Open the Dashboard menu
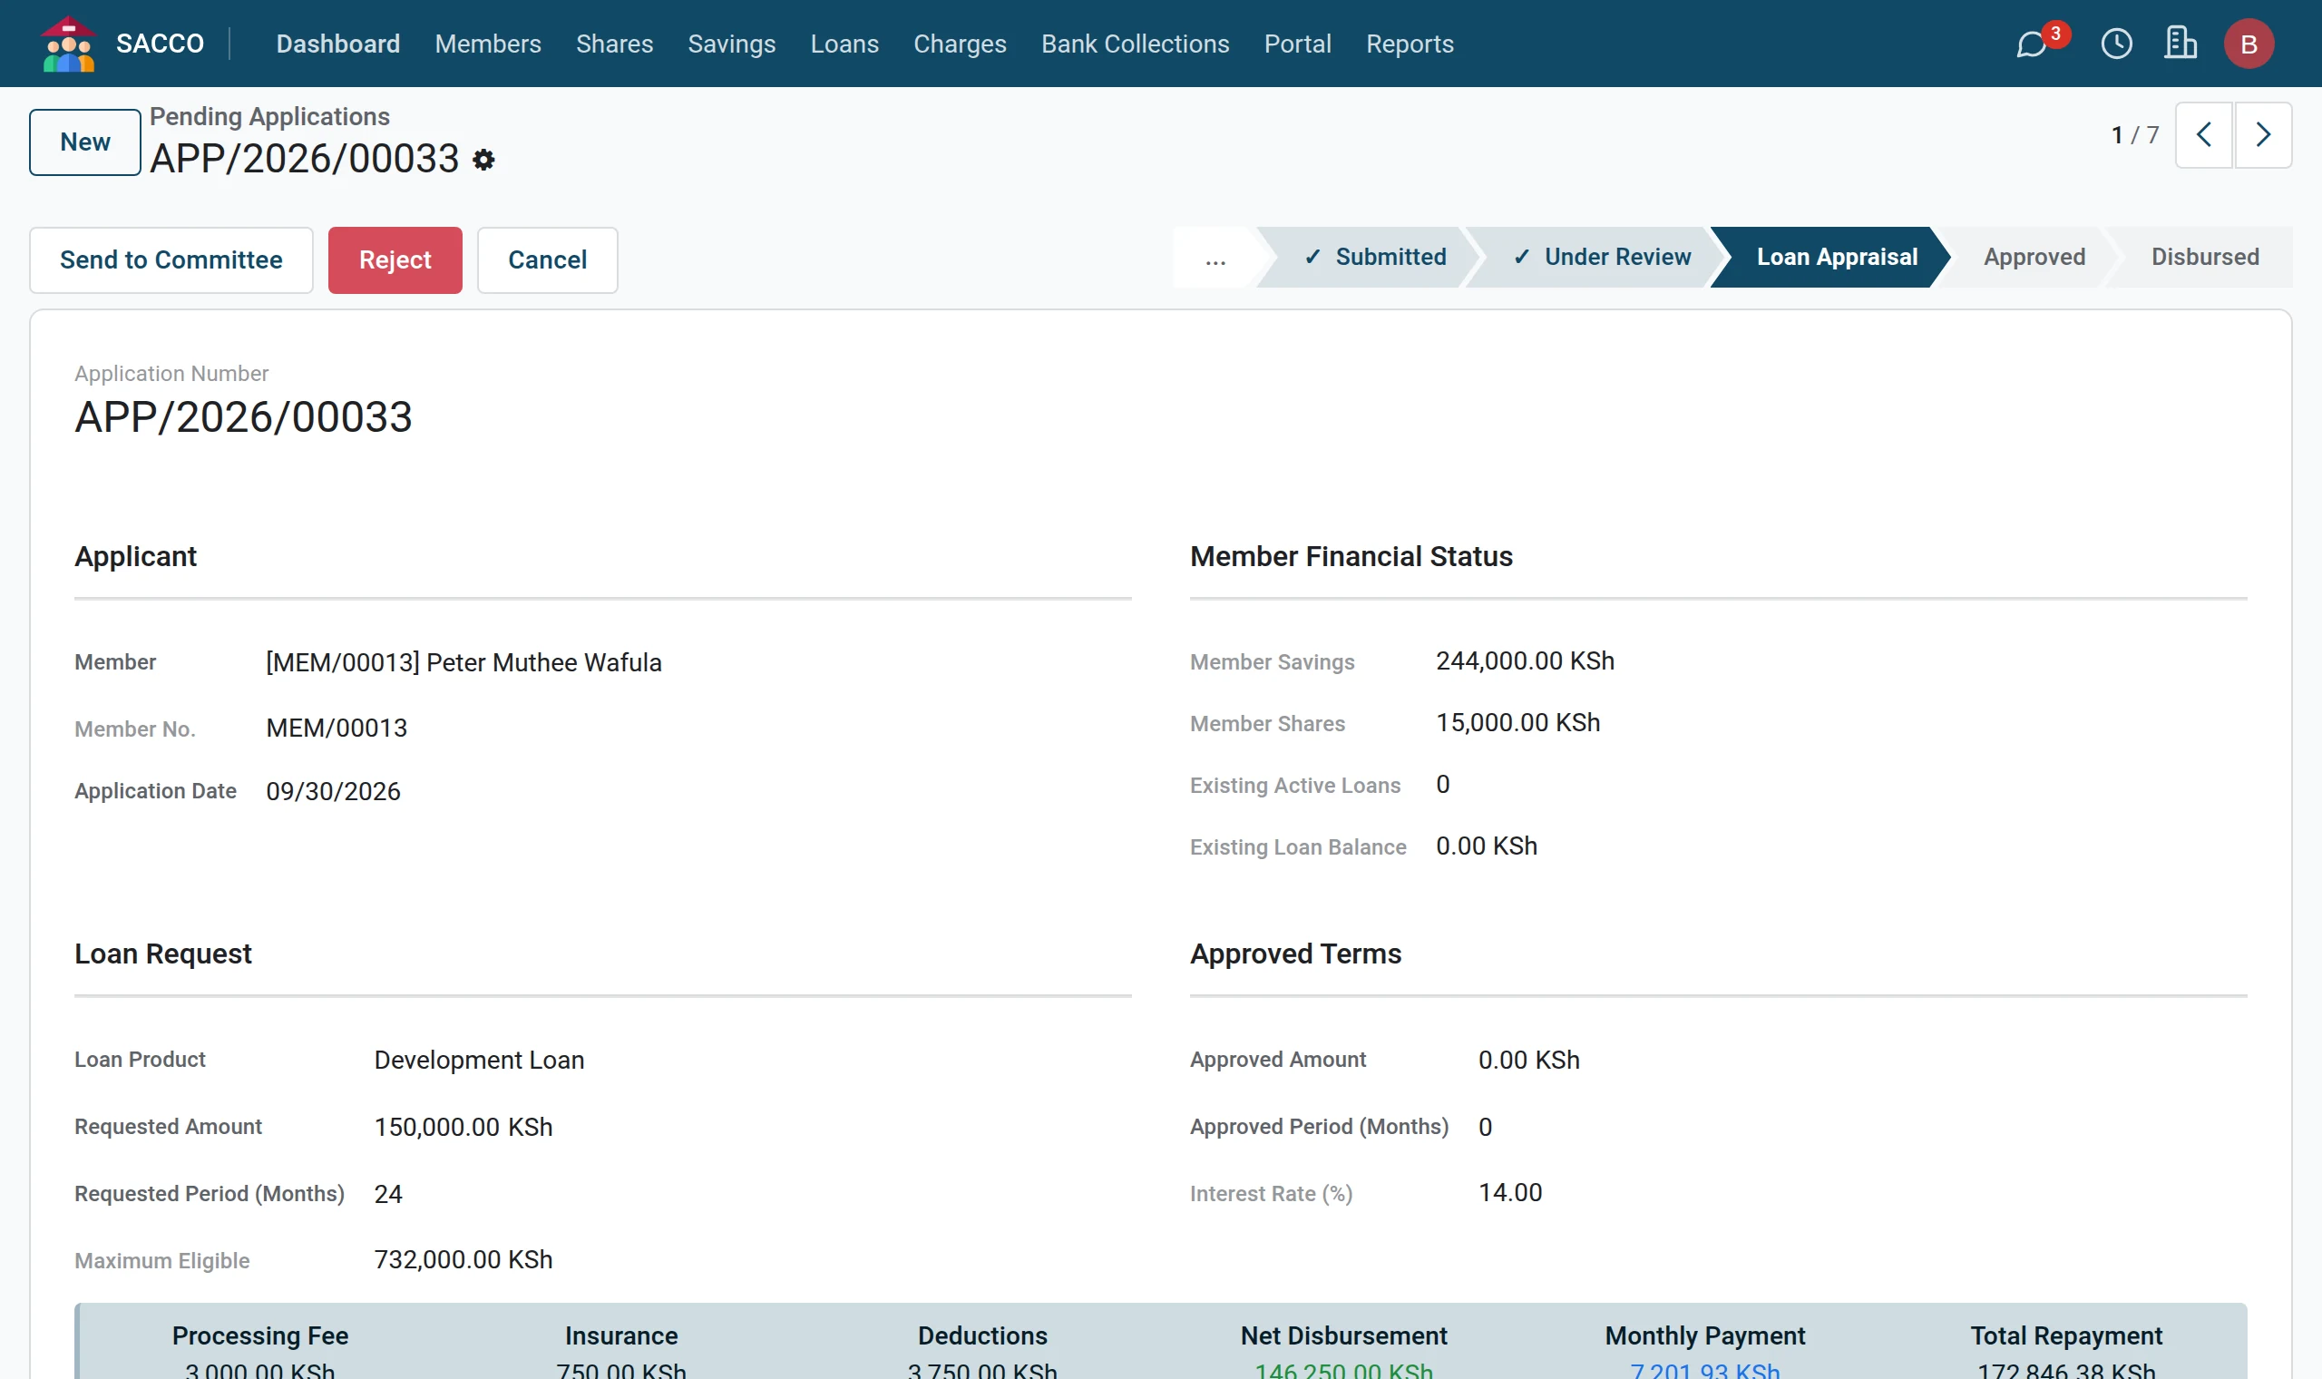2322x1379 pixels. pyautogui.click(x=338, y=44)
